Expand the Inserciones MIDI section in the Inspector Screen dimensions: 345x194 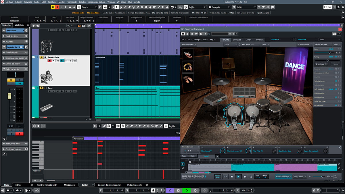coord(15,143)
